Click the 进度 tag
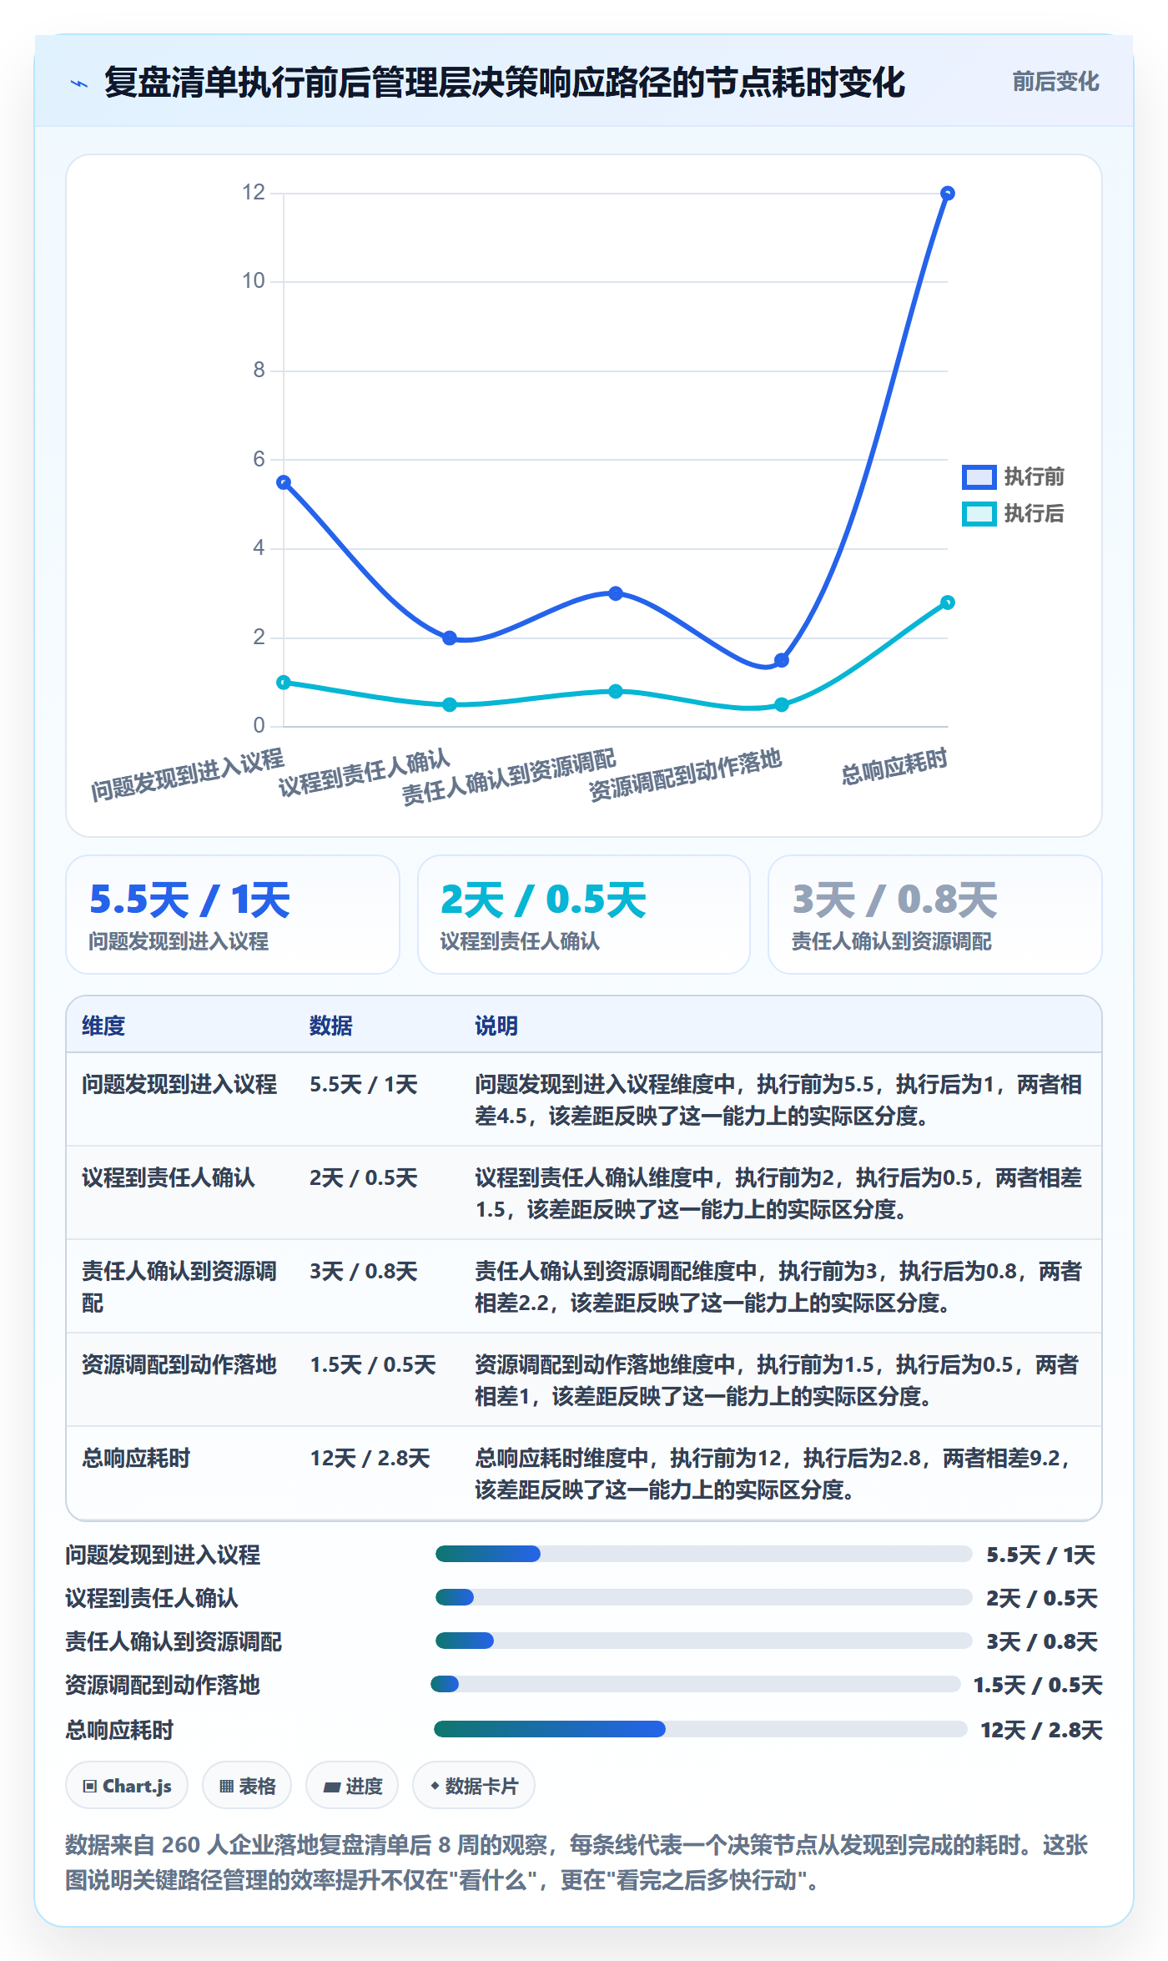This screenshot has width=1168, height=1961. pyautogui.click(x=352, y=1785)
